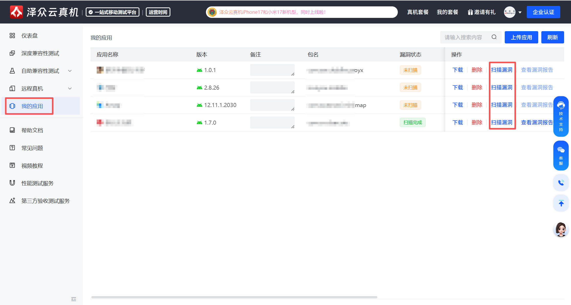The image size is (571, 305).
Task: Click the horizontal scrollbar at table bottom
Action: pyautogui.click(x=234, y=297)
